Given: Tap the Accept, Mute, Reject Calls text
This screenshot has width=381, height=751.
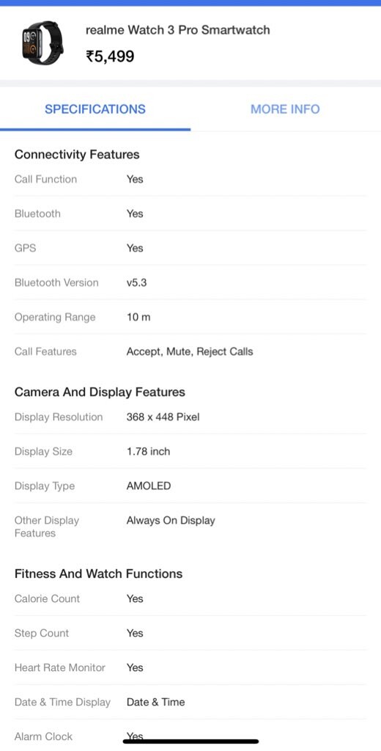Looking at the screenshot, I should (190, 352).
